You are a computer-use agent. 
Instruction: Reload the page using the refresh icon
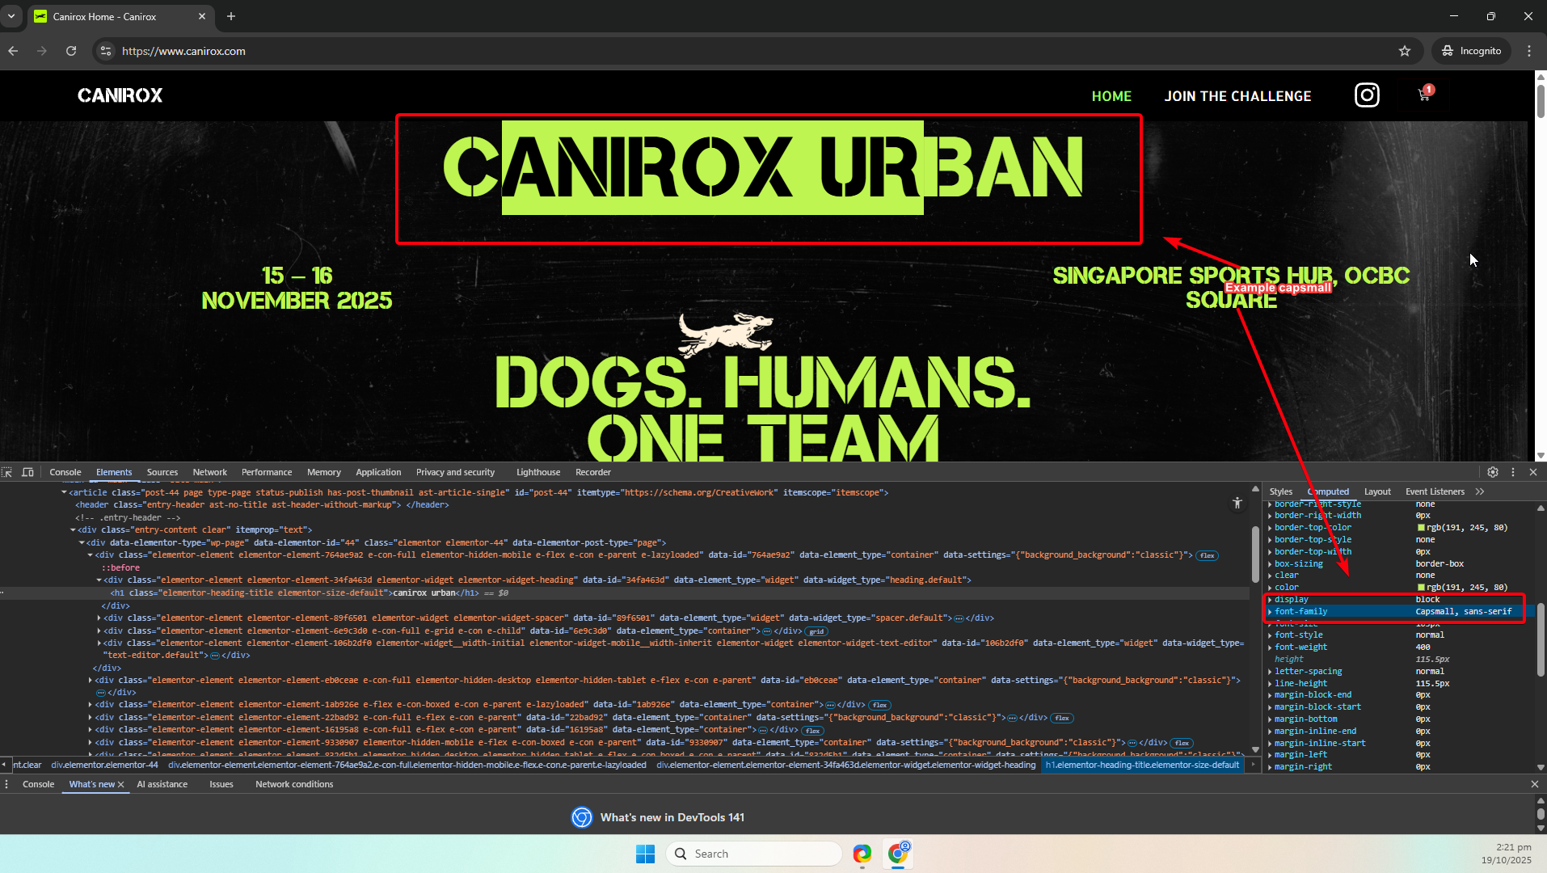click(71, 51)
